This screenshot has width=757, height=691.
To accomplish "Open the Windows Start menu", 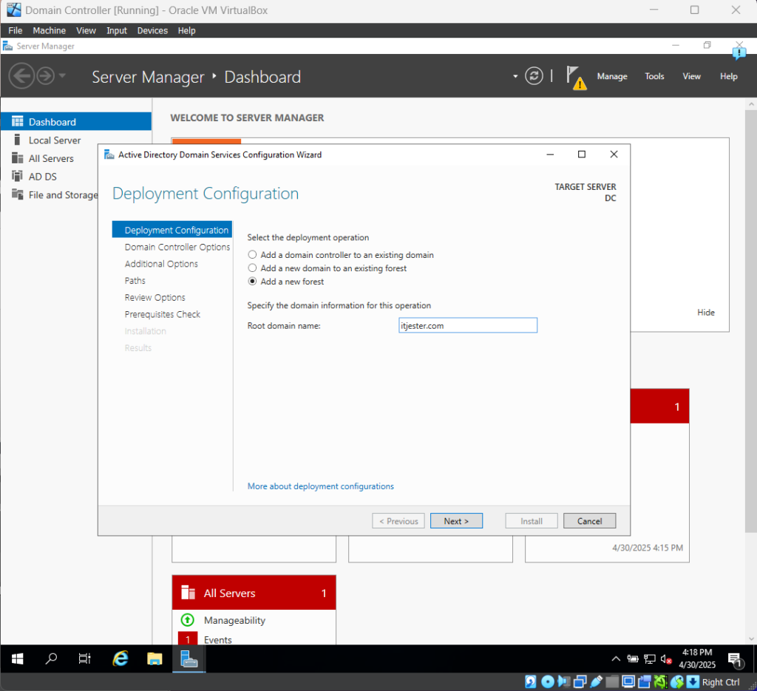I will tap(18, 658).
